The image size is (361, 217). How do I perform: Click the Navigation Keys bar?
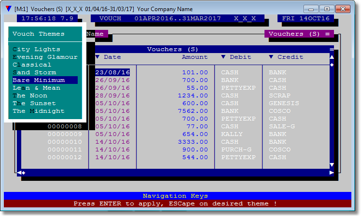(x=178, y=196)
